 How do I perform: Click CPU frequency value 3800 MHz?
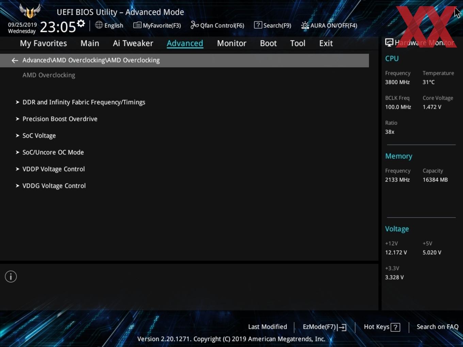coord(397,82)
